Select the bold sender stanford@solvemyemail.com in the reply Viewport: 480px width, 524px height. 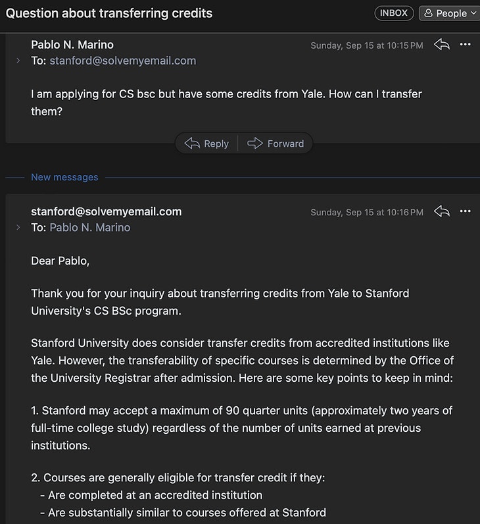click(106, 211)
